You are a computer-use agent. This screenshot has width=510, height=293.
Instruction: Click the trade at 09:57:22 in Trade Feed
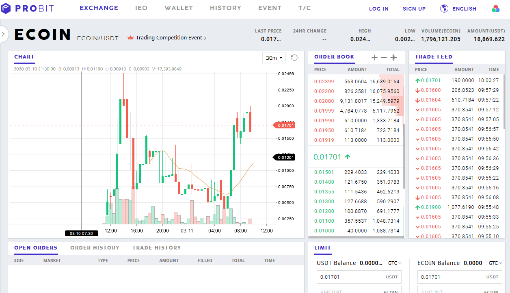457,100
